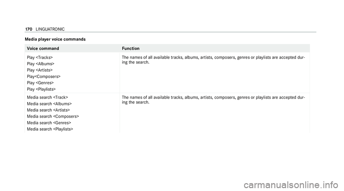Screen dimensions: 344x191
Task: Click page number 170
Action: [29, 29]
